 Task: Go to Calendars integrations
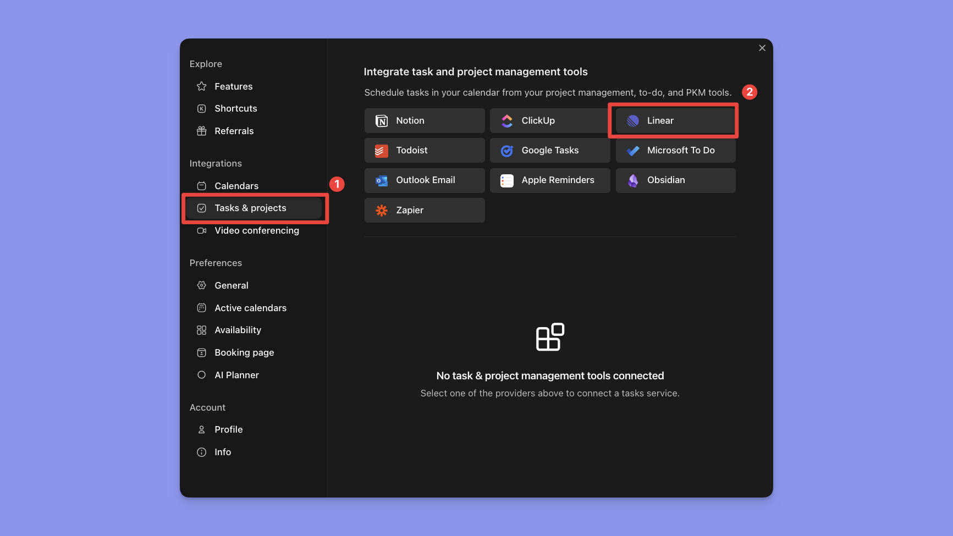(x=254, y=186)
